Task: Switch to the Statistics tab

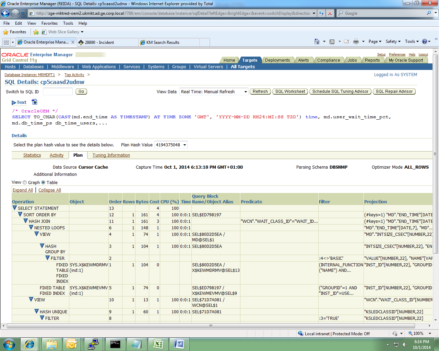Action: (x=32, y=155)
